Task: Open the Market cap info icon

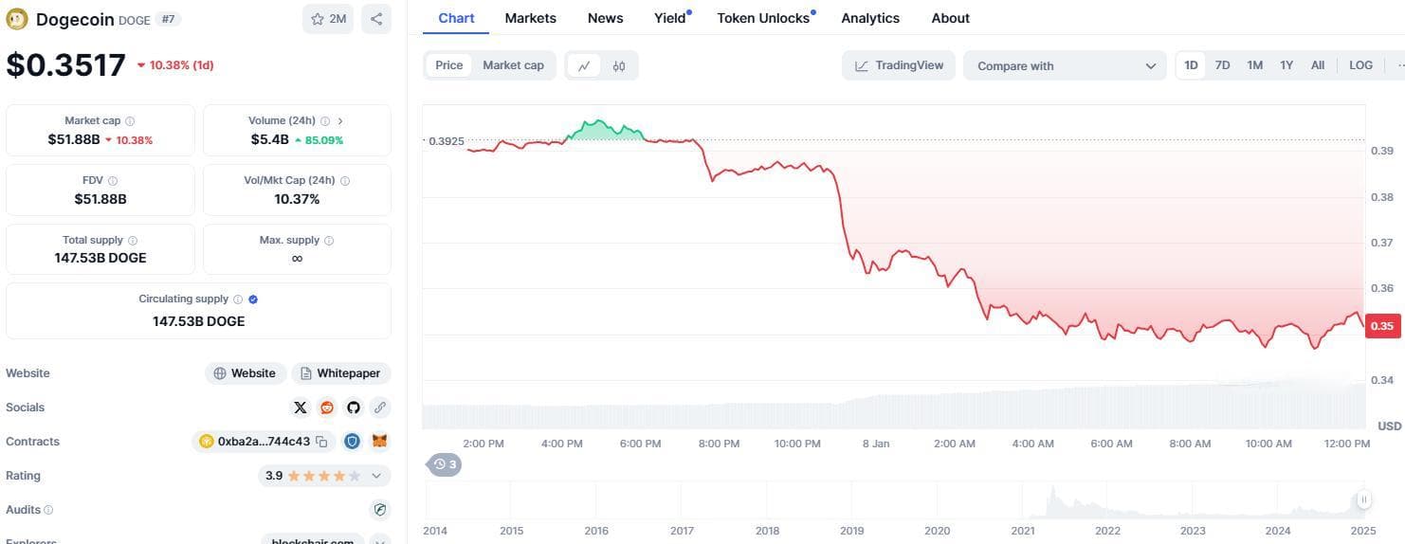Action: click(x=130, y=121)
